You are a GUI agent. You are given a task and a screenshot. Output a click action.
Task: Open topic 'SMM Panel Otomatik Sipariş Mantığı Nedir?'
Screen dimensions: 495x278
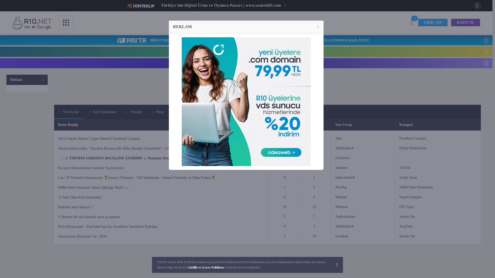94,188
